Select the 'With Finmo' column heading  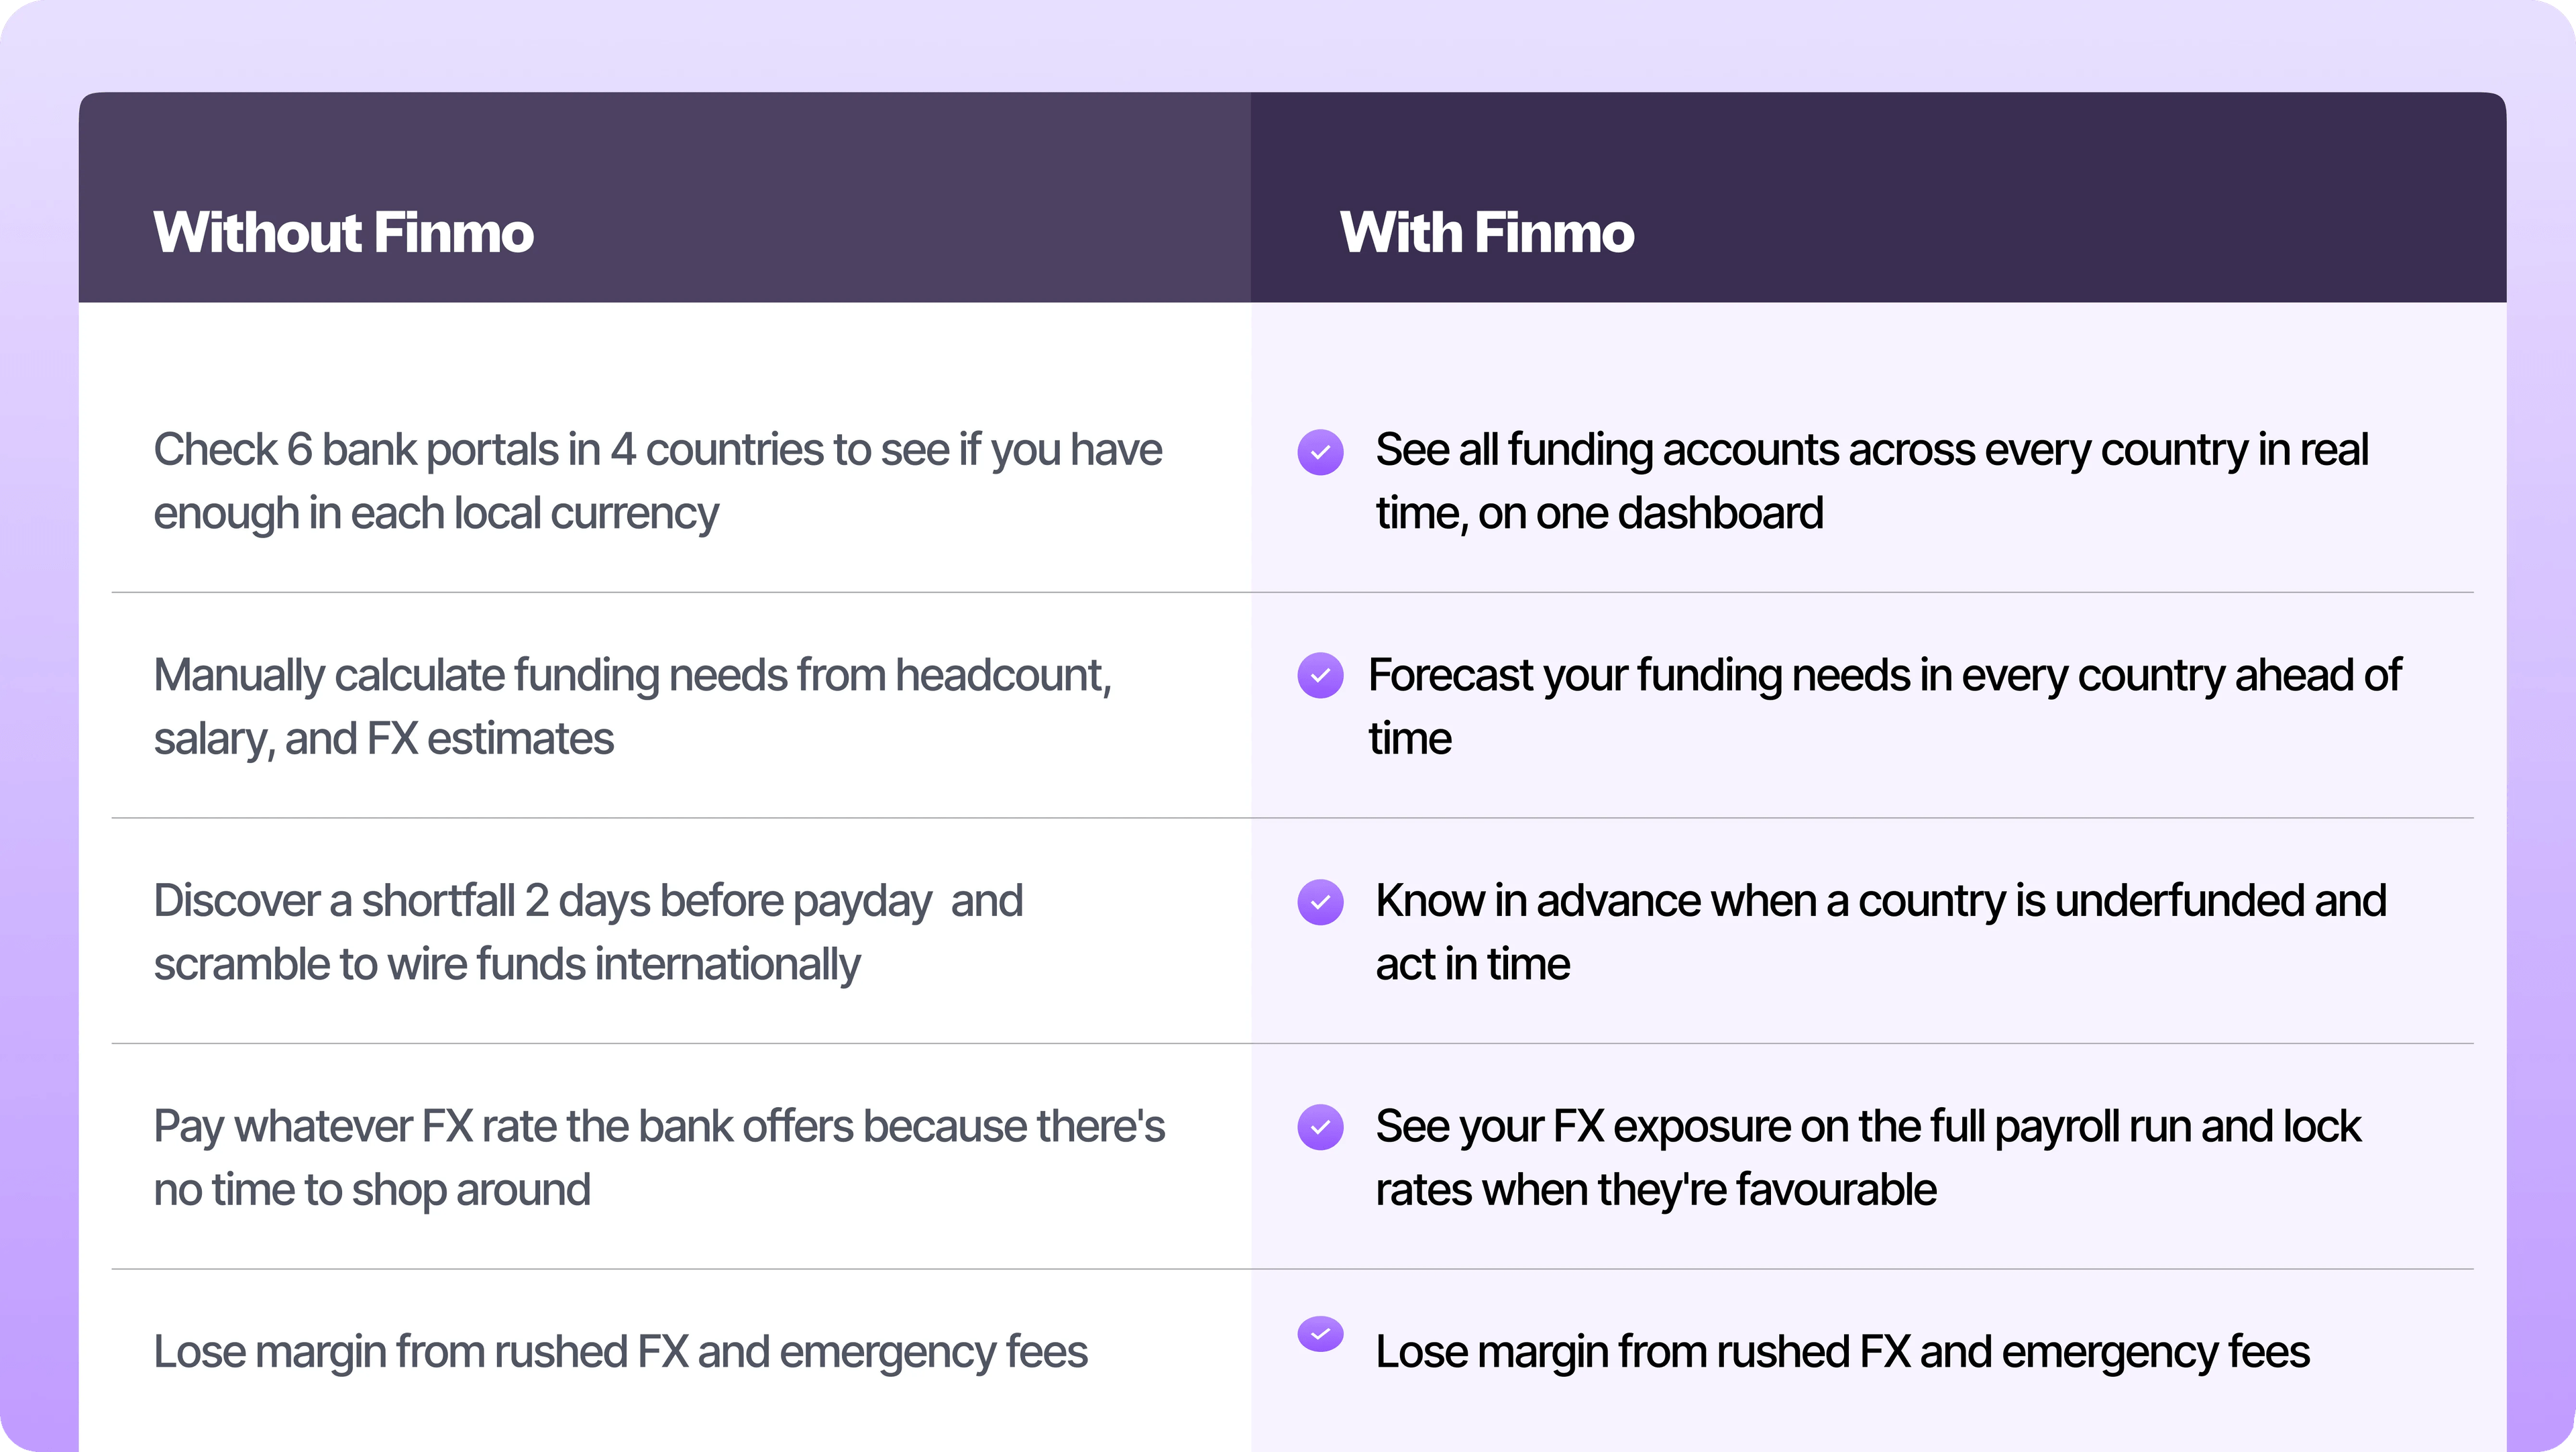click(x=1486, y=233)
